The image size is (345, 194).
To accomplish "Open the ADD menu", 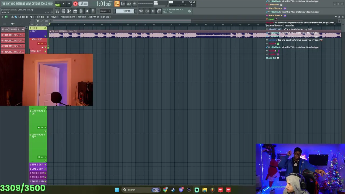I will 13,4.
